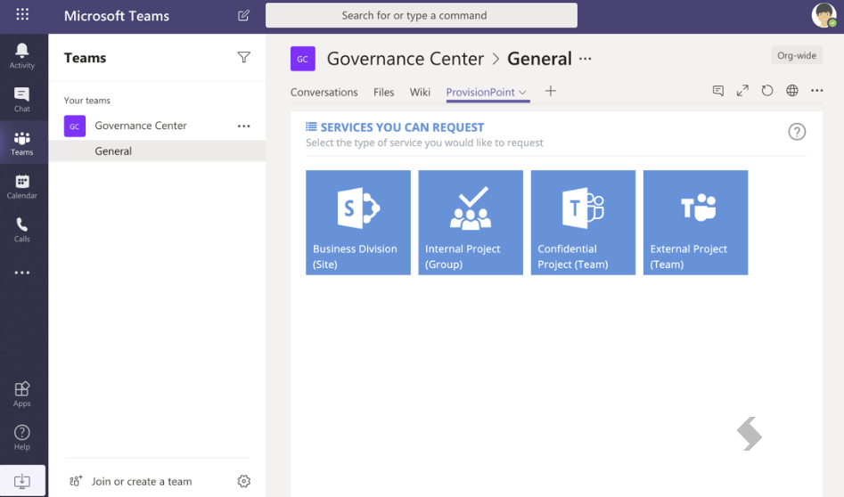This screenshot has width=844, height=497.
Task: Open the Calls app
Action: [x=22, y=230]
